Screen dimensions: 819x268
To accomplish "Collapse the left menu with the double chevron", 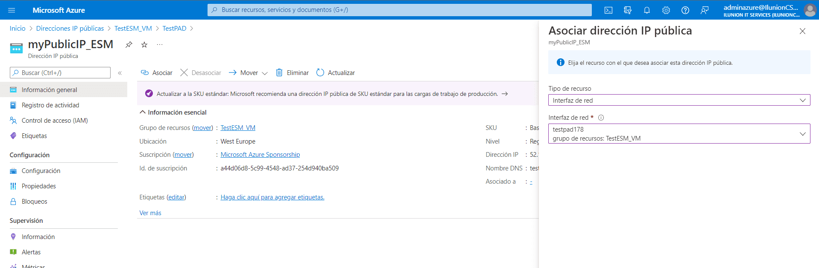I will click(x=120, y=73).
